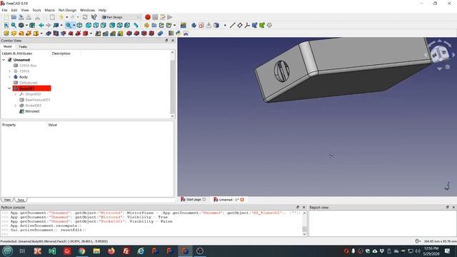The height and width of the screenshot is (257, 457).
Task: Click the Mirrored transform toolbar icon
Action: 99,34
